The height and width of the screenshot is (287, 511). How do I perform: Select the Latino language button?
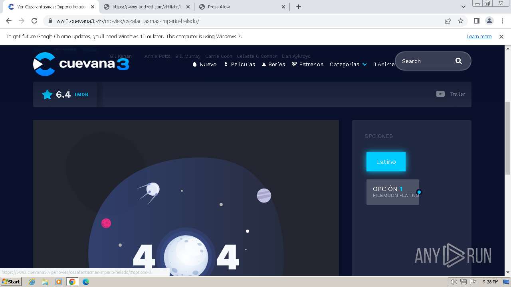[386, 162]
